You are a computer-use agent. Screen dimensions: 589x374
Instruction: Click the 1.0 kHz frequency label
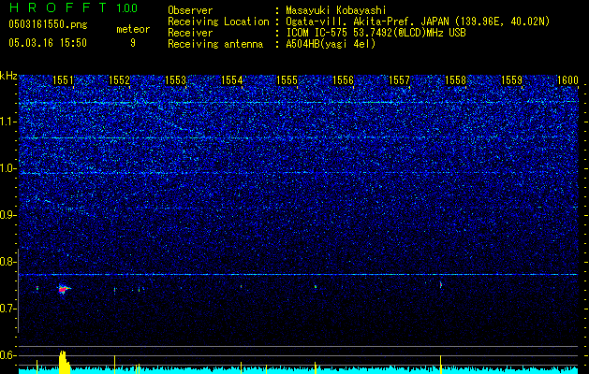tap(8, 168)
